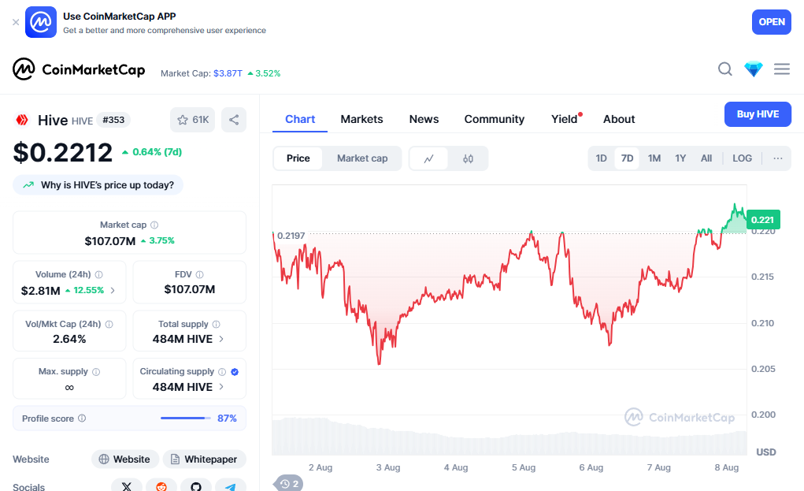804x491 pixels.
Task: Click the blue diamond rewards icon
Action: [x=754, y=69]
